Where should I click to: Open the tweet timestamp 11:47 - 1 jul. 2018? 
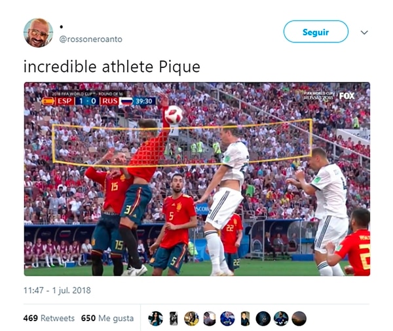[x=57, y=290]
